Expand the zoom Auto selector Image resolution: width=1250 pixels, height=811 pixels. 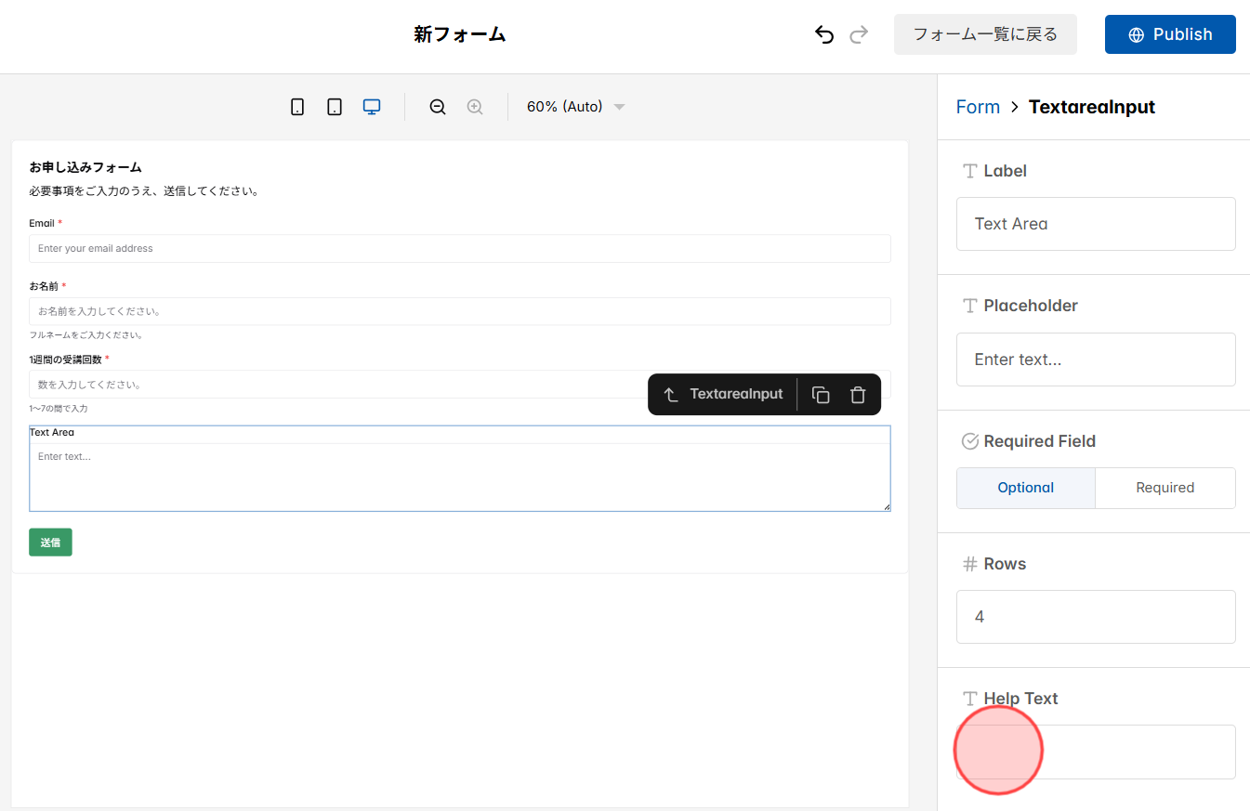pyautogui.click(x=619, y=106)
